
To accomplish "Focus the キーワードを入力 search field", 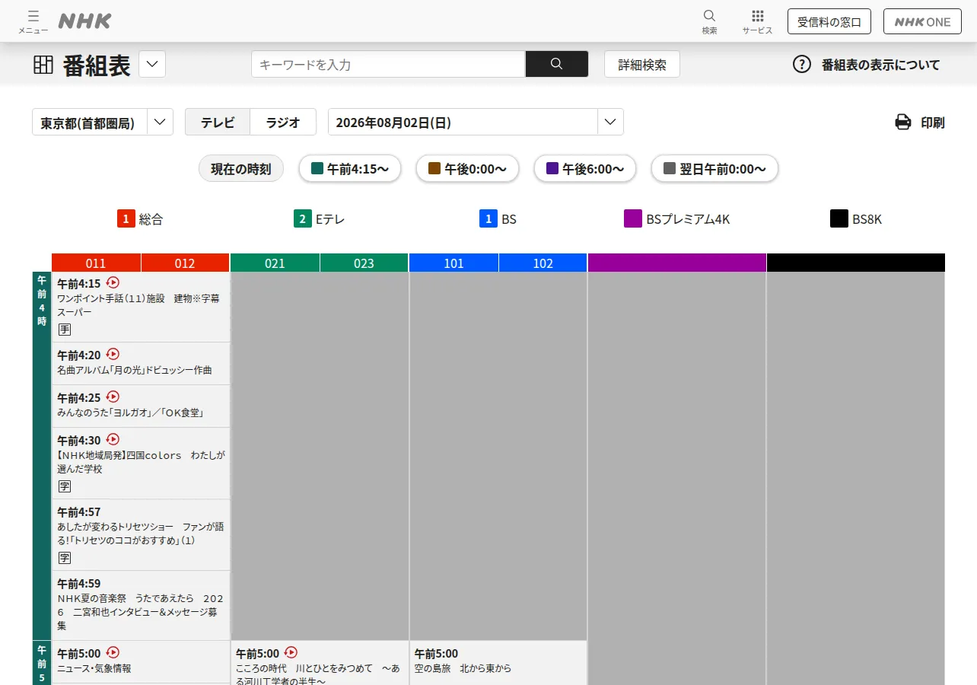I will (x=388, y=64).
